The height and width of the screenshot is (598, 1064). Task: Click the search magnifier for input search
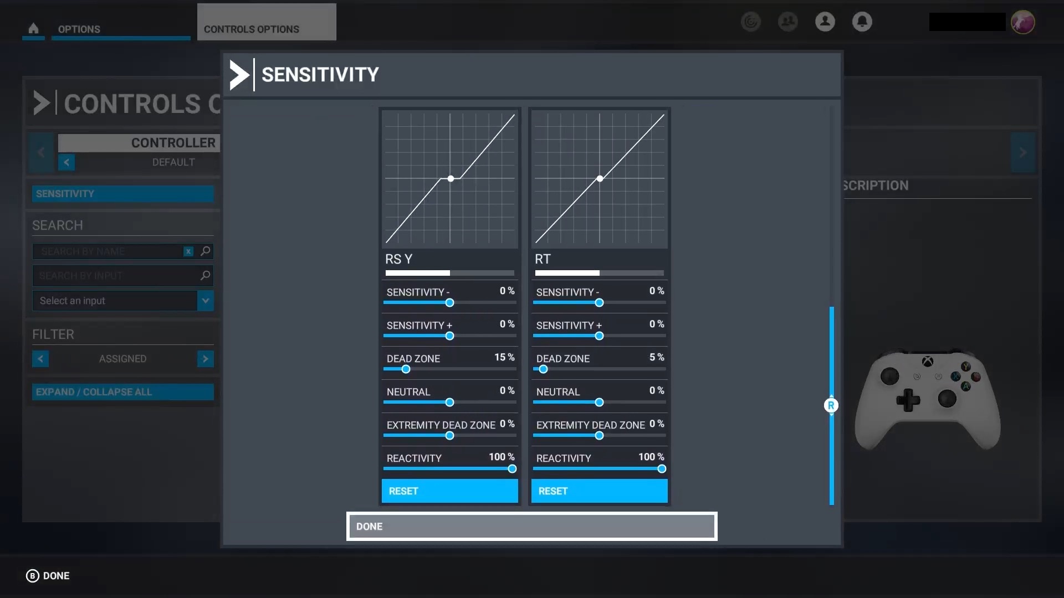206,275
